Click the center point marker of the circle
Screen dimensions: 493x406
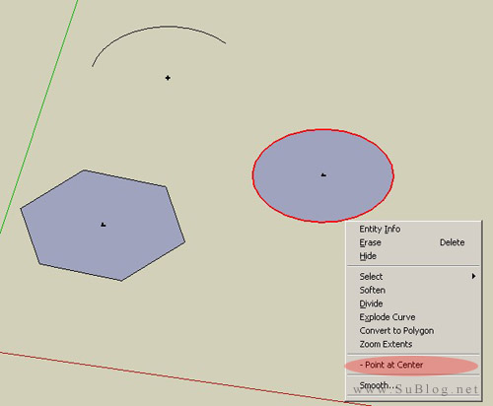click(x=323, y=175)
